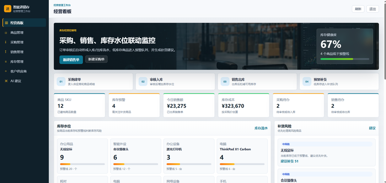
Task: Click the AI 建议 sidebar icon
Action: point(6,81)
